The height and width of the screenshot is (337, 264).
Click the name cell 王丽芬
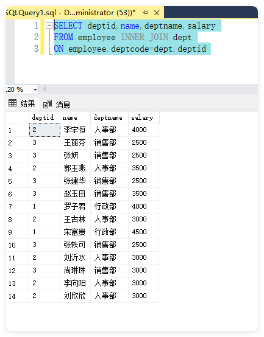click(76, 143)
